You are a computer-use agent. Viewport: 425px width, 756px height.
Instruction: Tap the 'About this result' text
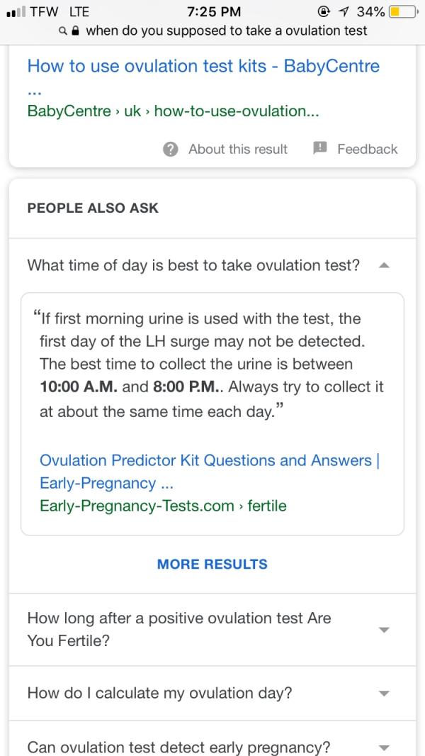tap(238, 149)
